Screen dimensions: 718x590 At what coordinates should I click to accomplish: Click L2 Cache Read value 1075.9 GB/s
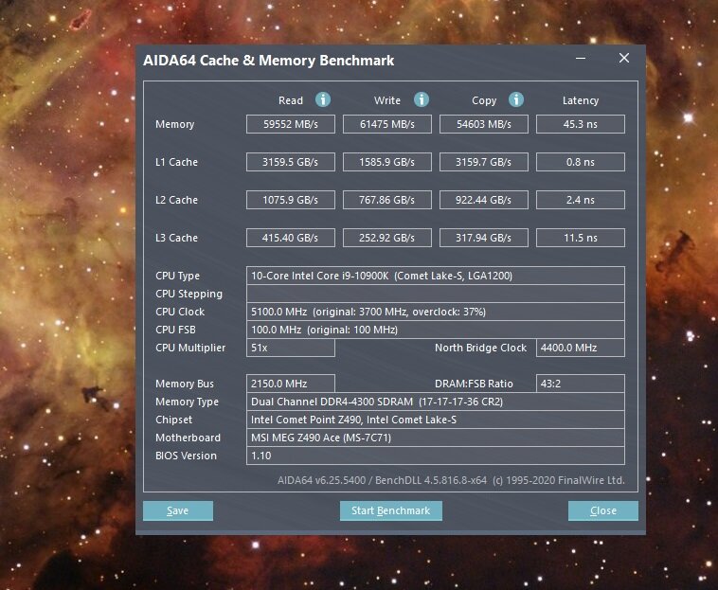tap(290, 200)
